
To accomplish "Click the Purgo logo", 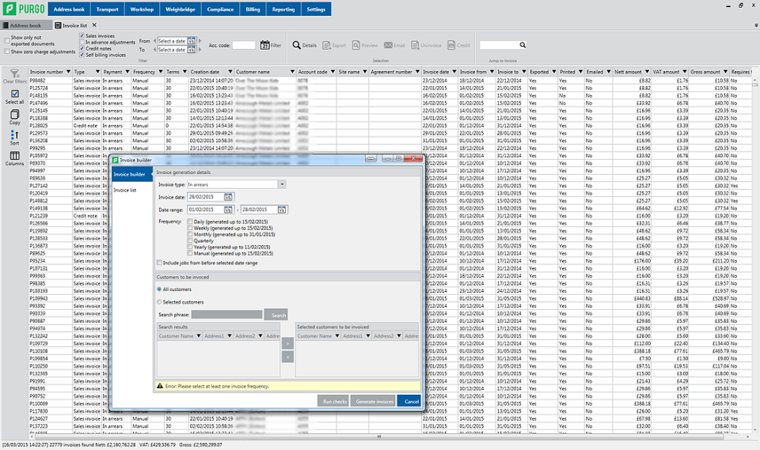I will pos(24,9).
